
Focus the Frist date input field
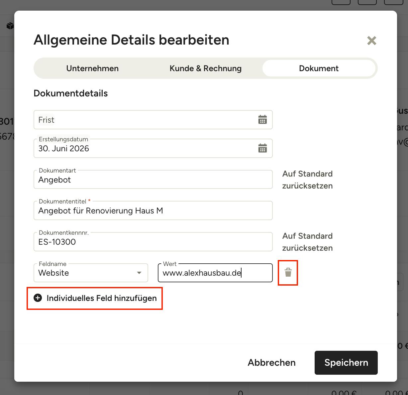[153, 120]
